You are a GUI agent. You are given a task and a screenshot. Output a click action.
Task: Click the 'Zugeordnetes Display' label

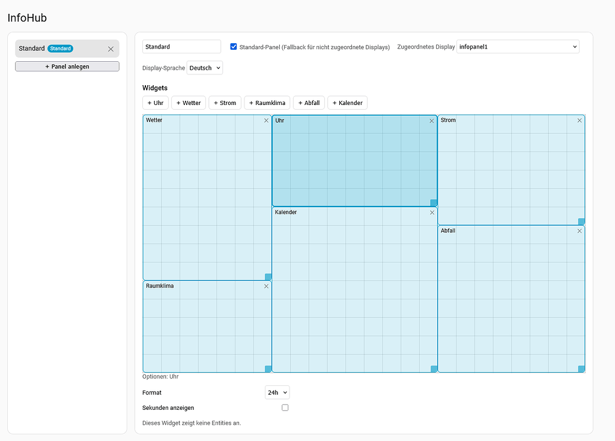coord(426,47)
